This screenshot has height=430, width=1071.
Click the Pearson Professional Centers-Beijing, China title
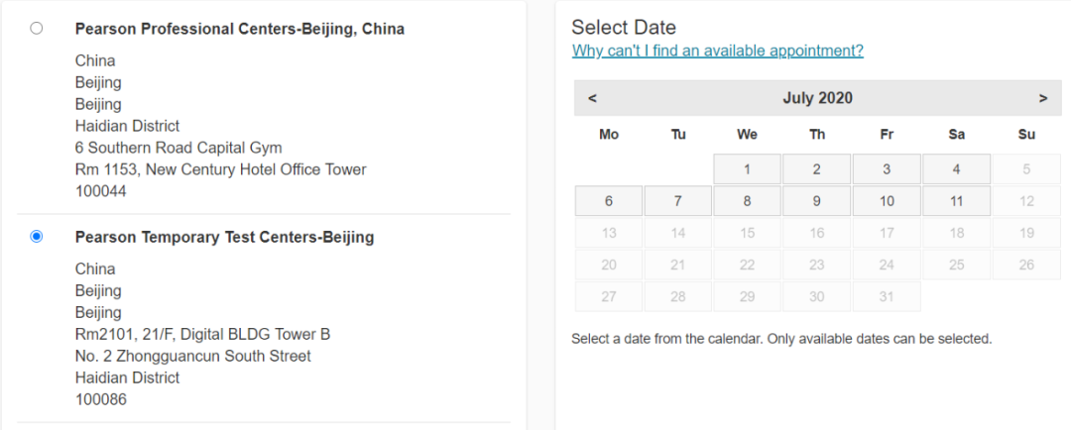click(239, 29)
